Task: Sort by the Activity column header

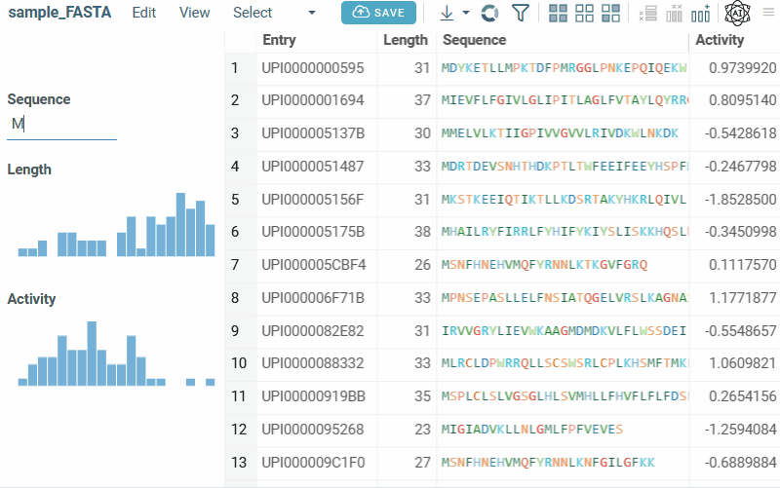Action: 721,40
